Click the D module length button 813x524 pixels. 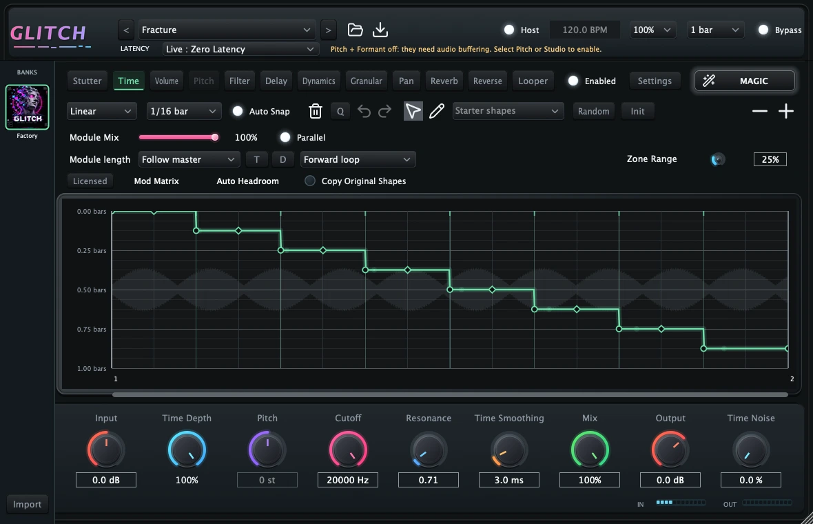click(282, 159)
